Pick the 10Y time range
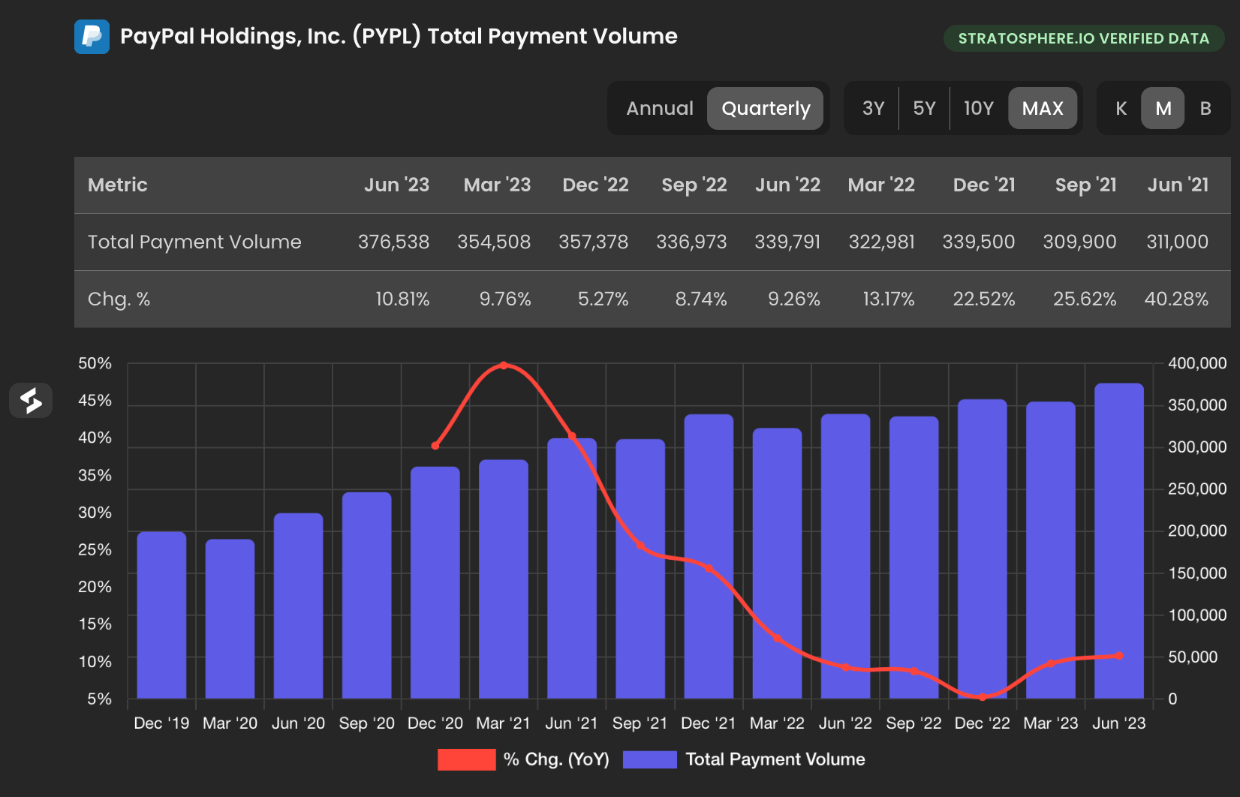 [x=977, y=108]
